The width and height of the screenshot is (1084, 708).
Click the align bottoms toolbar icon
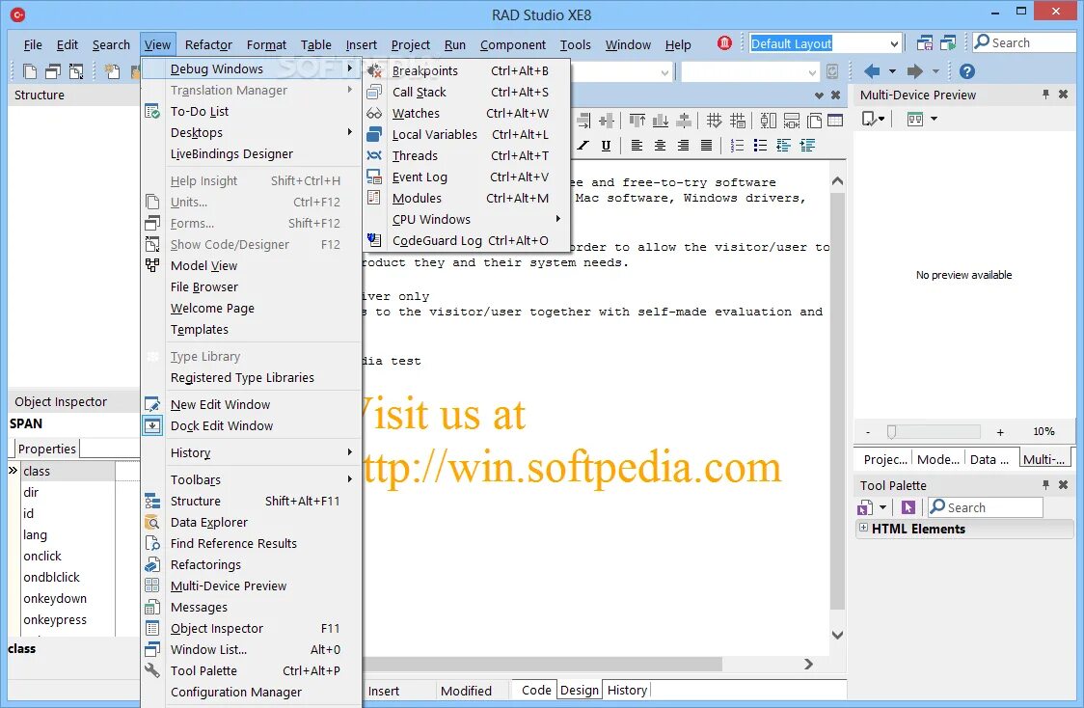pos(661,121)
